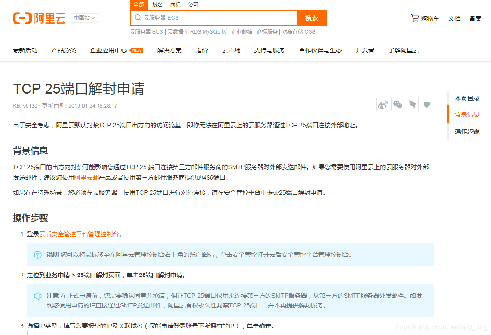This screenshot has width=491, height=335.
Task: Click the KB: 56130 update-time line
Action: pyautogui.click(x=65, y=106)
